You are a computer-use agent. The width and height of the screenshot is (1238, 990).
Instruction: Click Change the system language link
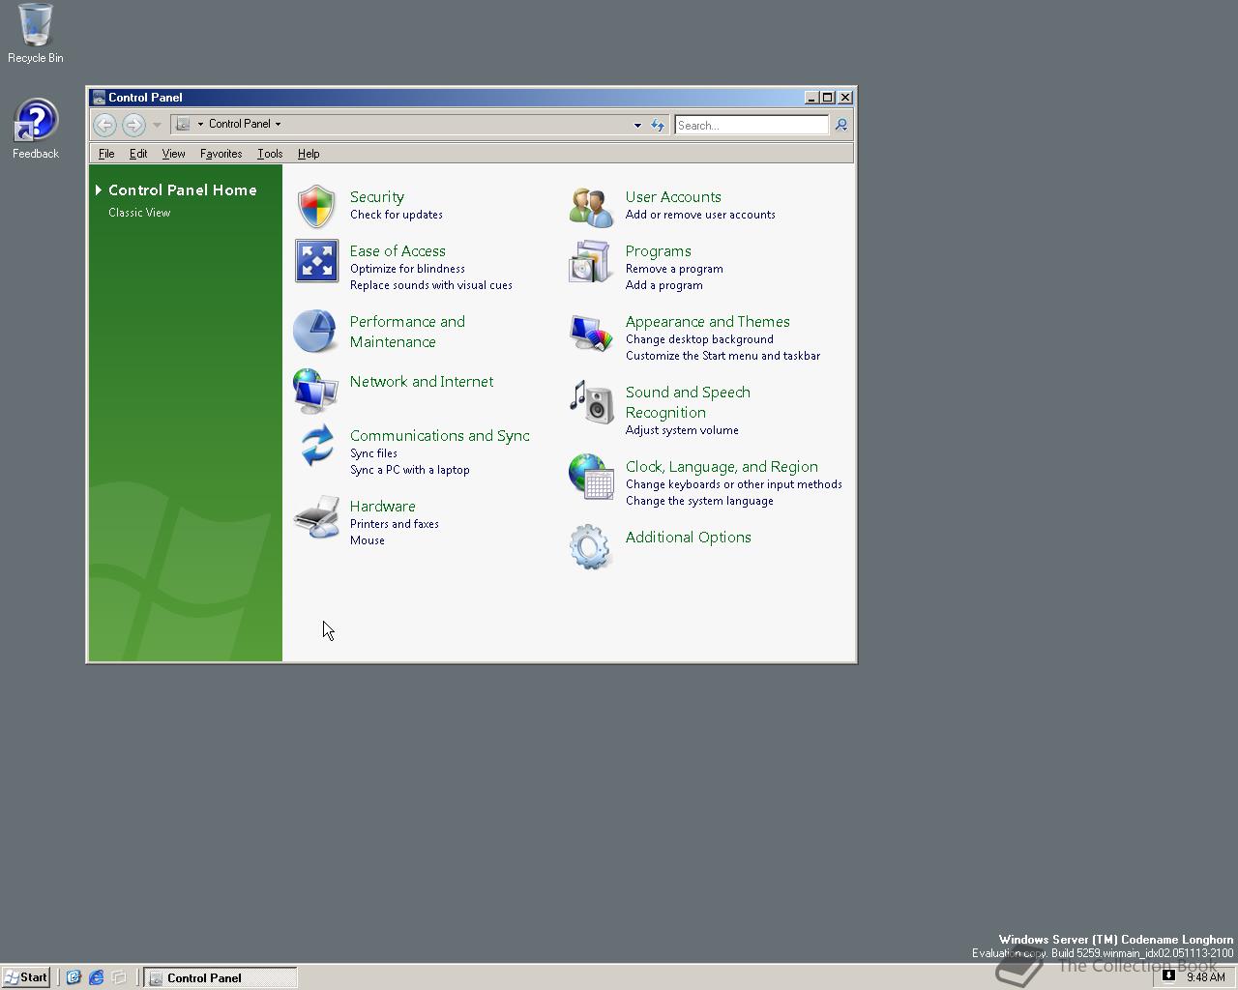[699, 501]
